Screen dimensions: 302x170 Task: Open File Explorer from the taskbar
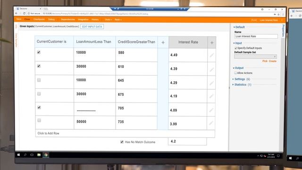tap(39, 155)
